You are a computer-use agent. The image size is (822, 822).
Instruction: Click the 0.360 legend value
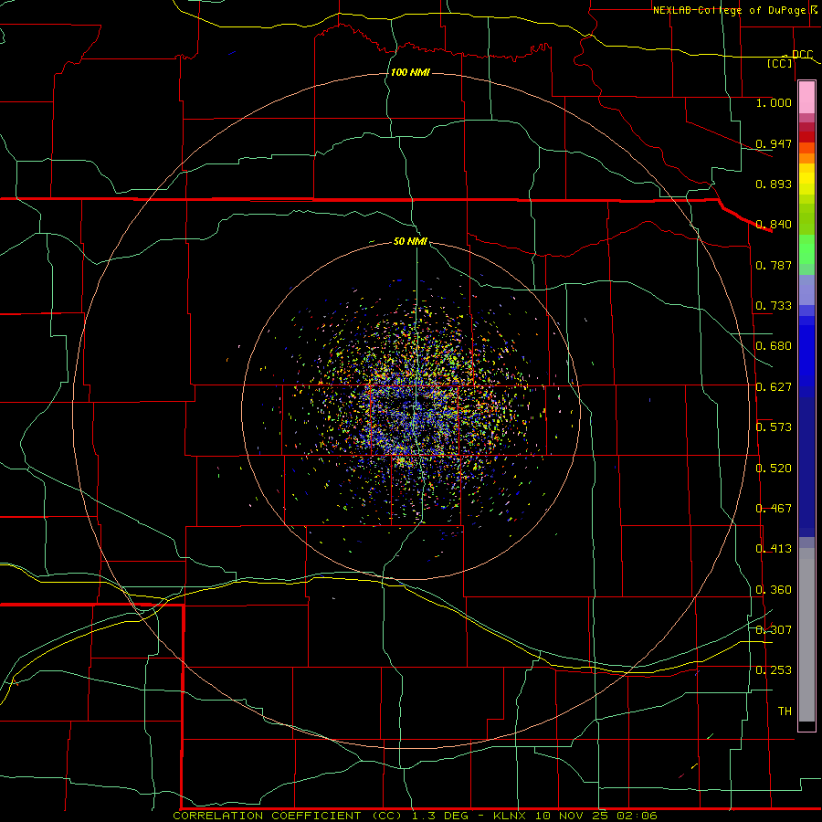774,590
